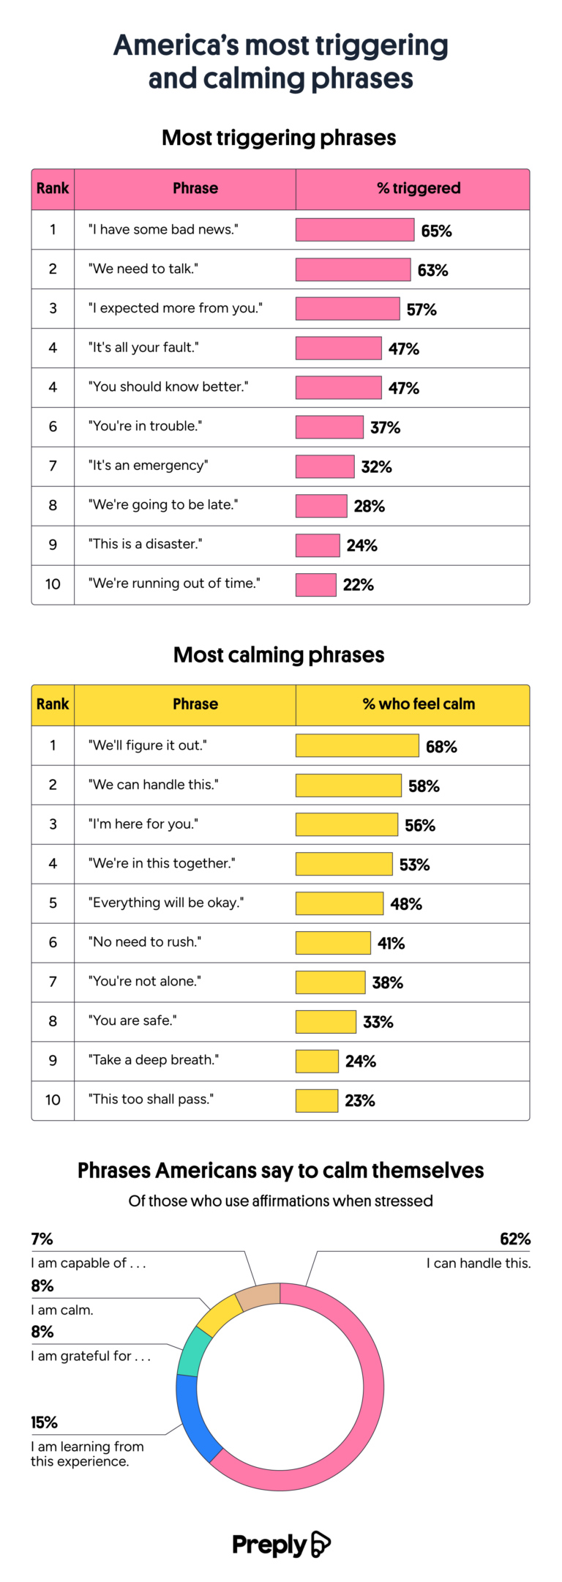562x1582 pixels.
Task: Select the 22% bar for running out of time
Action: pos(316,585)
